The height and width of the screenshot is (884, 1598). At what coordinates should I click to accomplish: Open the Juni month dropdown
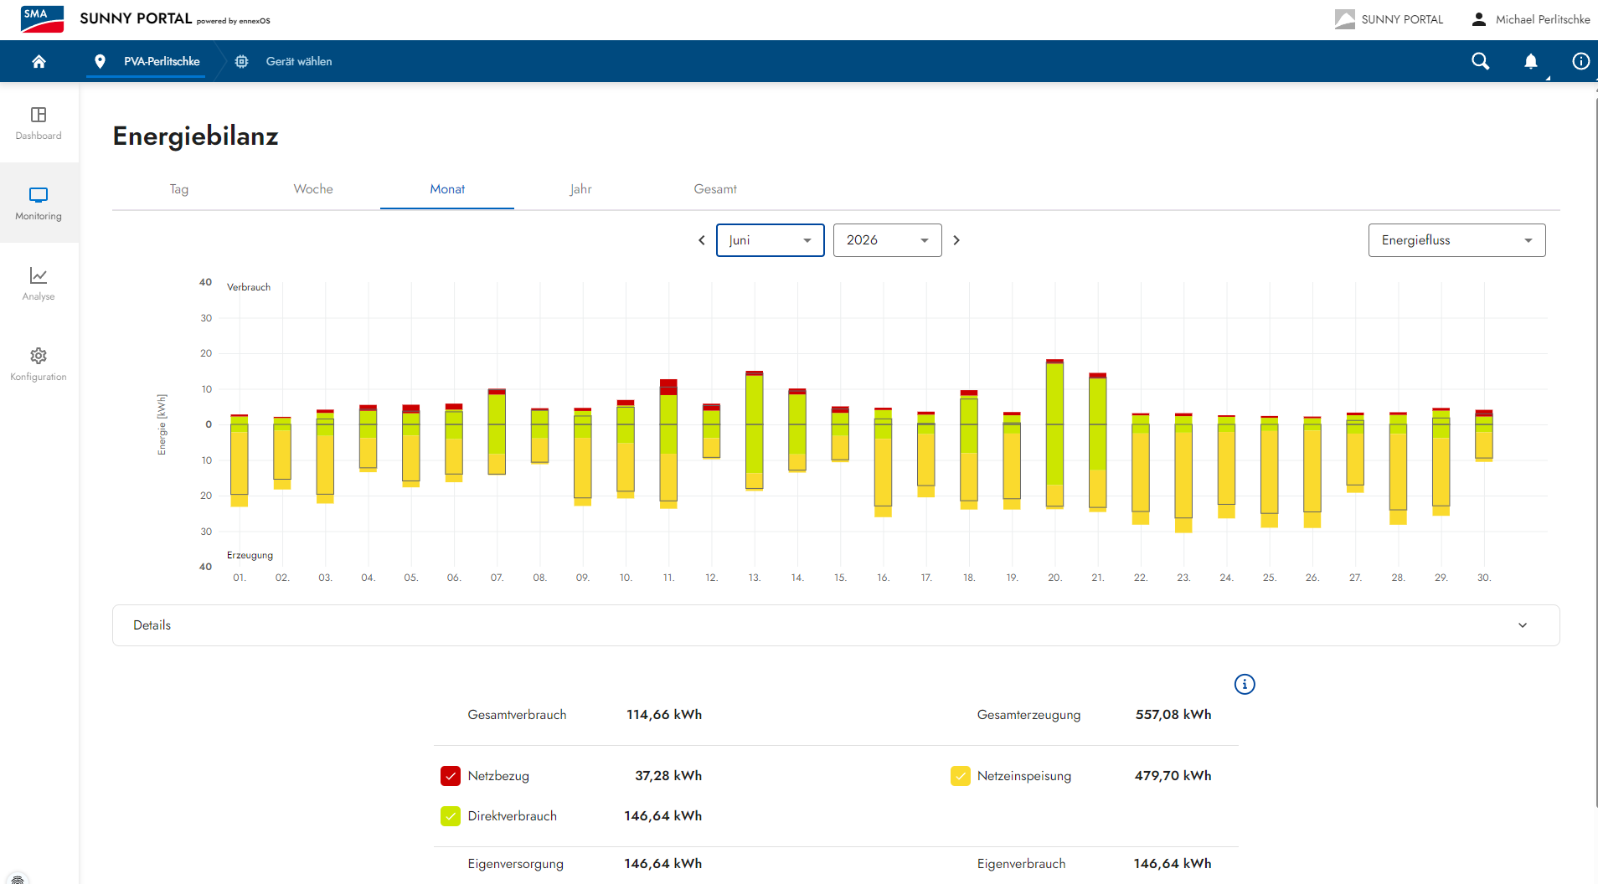(x=771, y=240)
